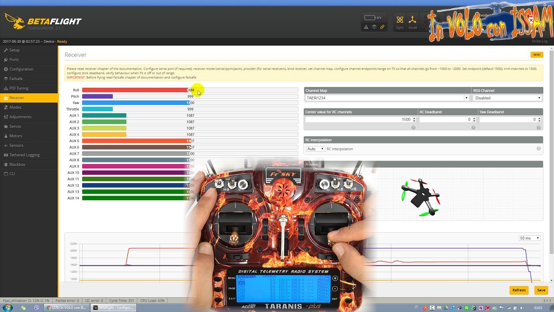Open the Channel Map dropdown
554x312 pixels.
click(387, 98)
